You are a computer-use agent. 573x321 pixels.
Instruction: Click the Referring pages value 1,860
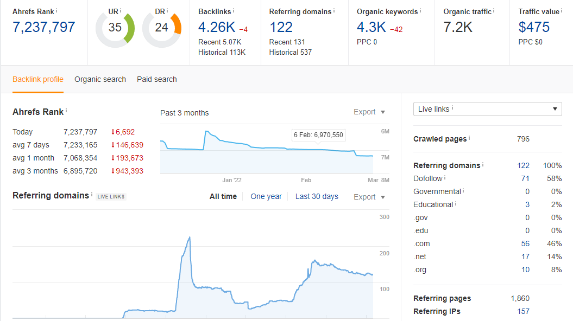520,298
